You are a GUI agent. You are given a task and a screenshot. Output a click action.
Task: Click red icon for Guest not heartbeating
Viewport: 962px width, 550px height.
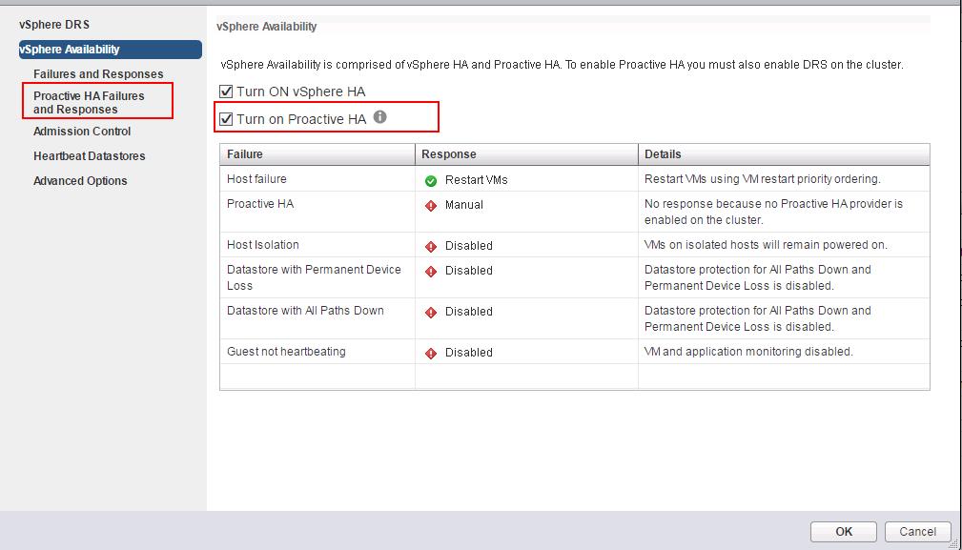431,353
